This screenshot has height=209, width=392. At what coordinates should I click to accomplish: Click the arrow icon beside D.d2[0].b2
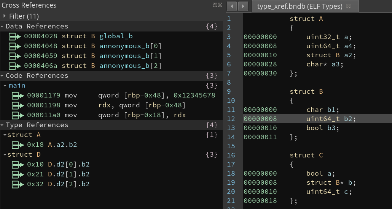click(18, 165)
